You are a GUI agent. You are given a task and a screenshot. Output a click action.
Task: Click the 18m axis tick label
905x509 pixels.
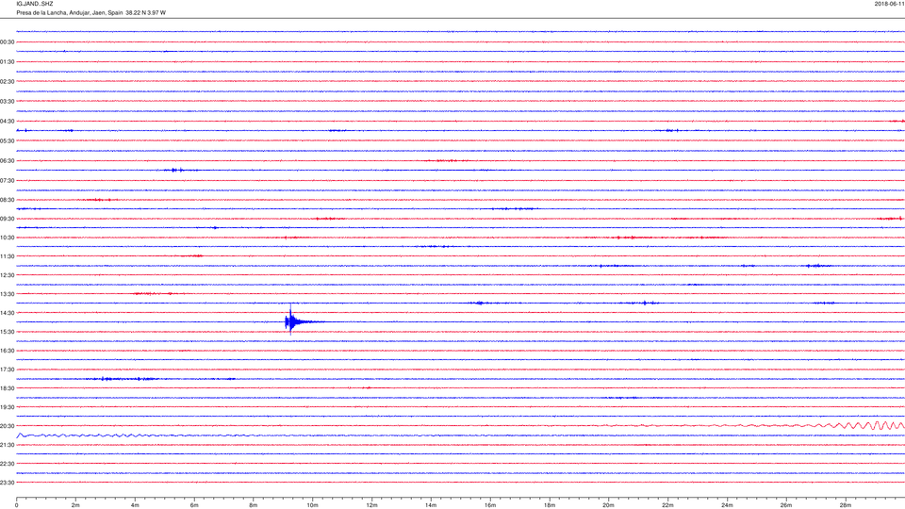tap(550, 505)
